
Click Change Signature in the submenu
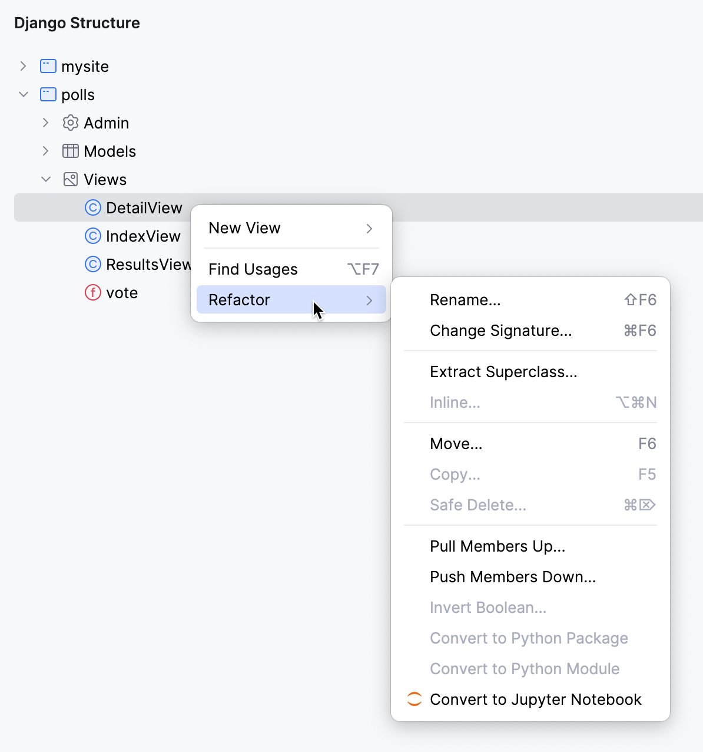point(501,331)
